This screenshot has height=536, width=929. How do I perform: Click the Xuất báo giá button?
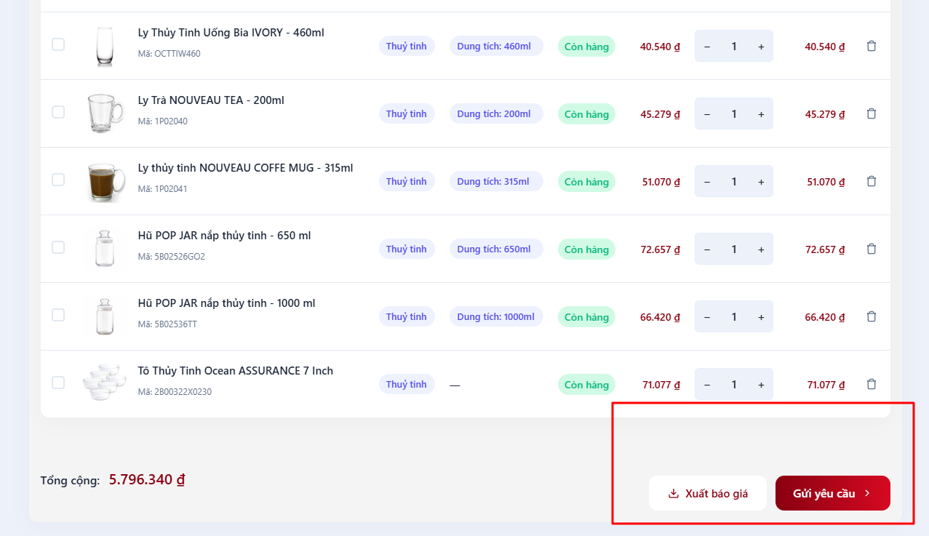pos(707,493)
